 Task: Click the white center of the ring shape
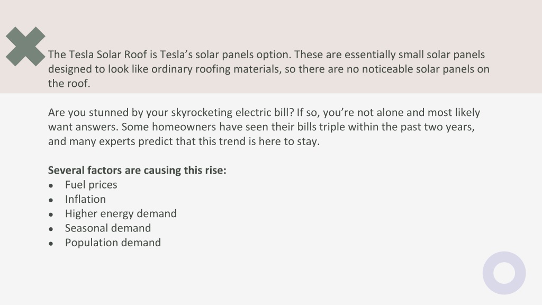click(504, 273)
